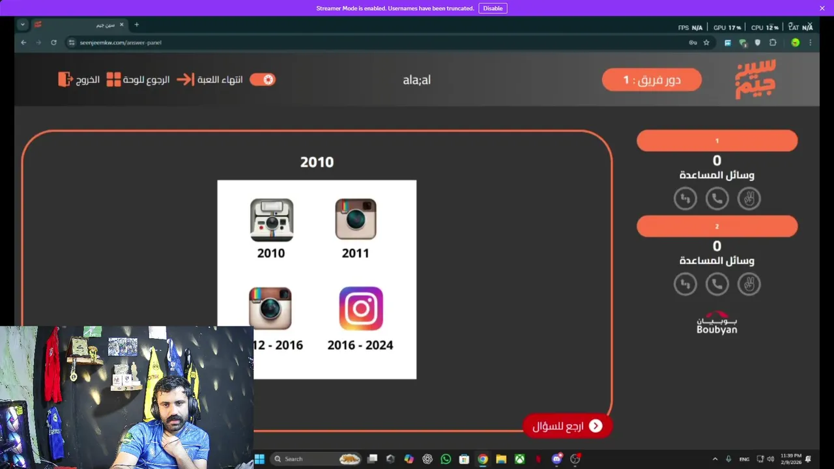This screenshot has width=834, height=469.
Task: Click the دور فريق : 1 turn pill
Action: coord(652,79)
